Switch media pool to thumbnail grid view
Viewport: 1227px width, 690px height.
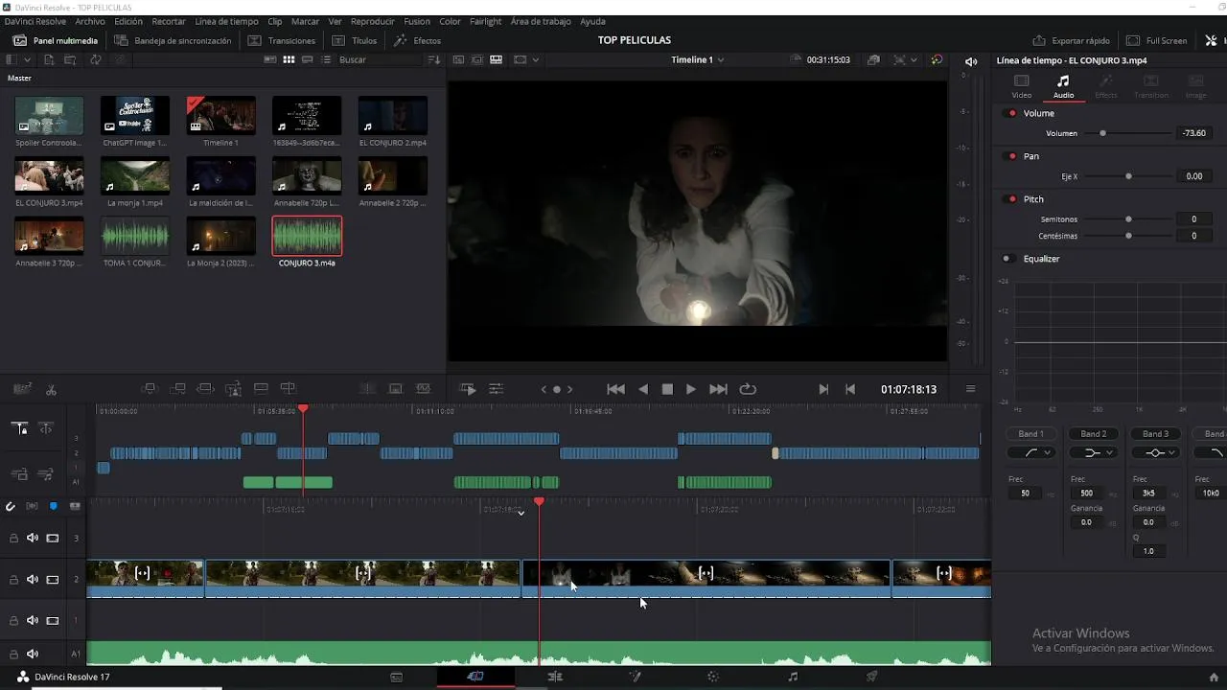[x=289, y=59]
